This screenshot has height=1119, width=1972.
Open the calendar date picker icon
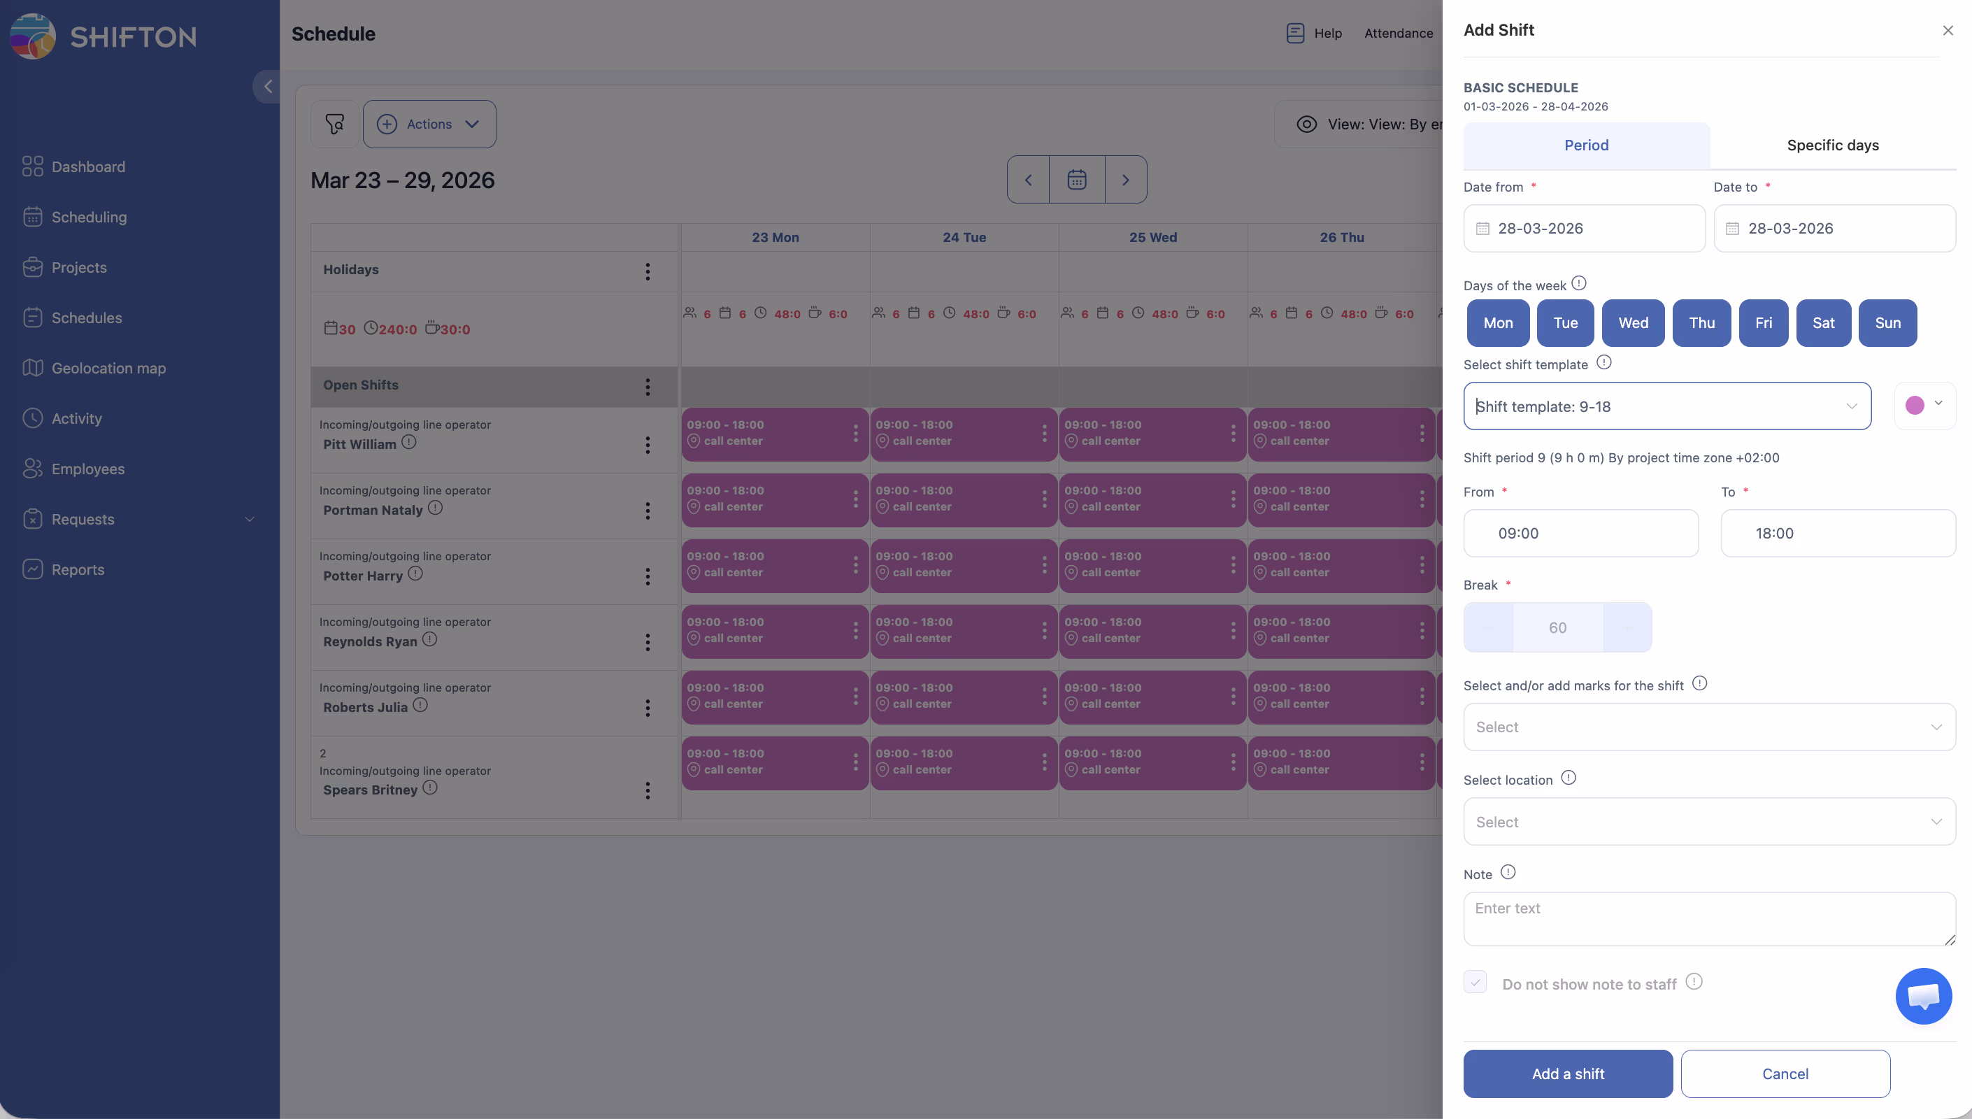click(x=1076, y=180)
